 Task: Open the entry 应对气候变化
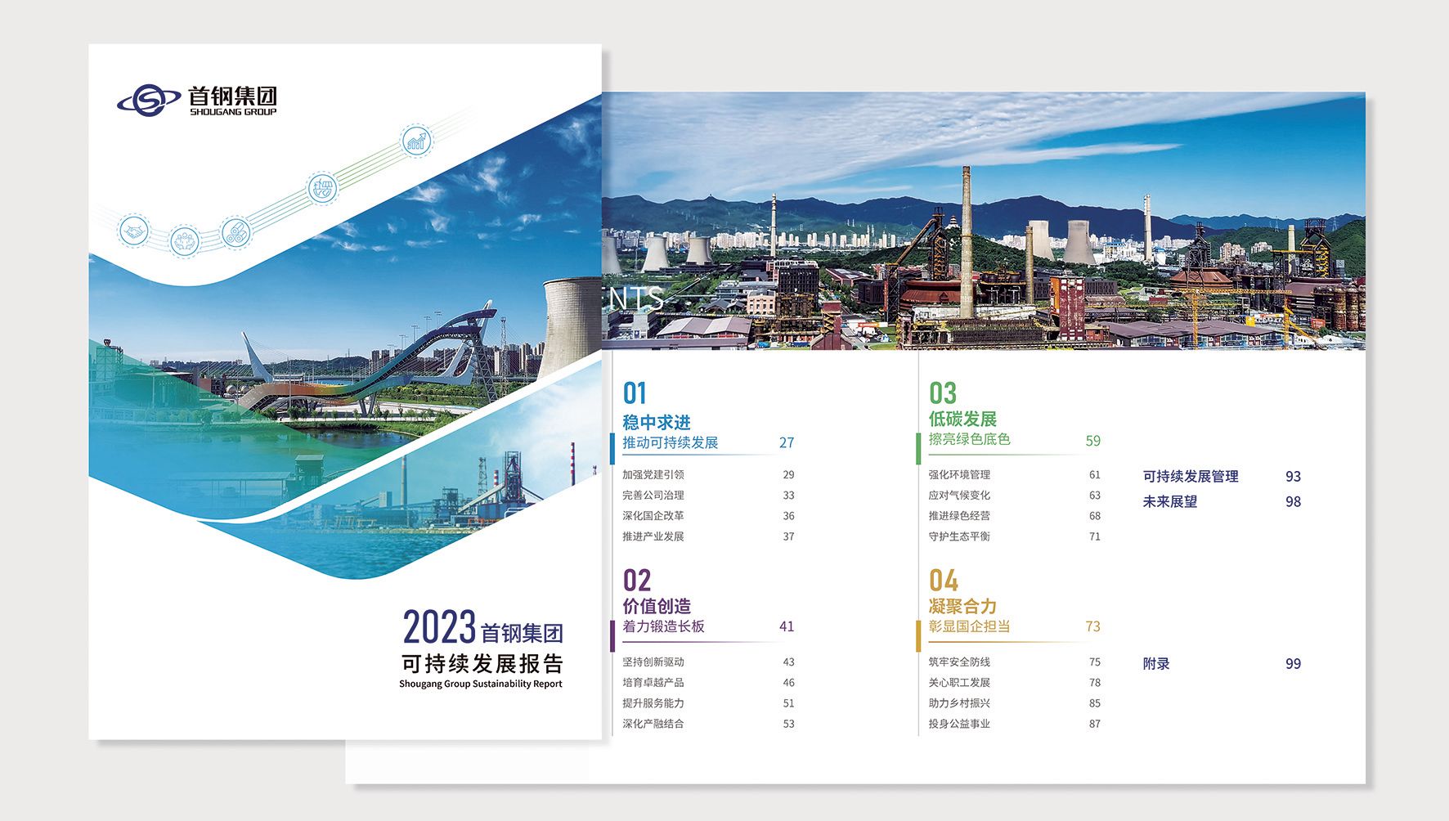pyautogui.click(x=959, y=495)
